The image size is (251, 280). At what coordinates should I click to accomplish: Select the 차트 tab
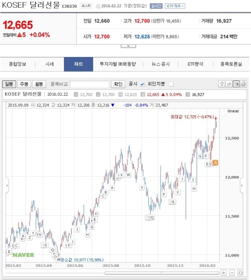pos(78,64)
